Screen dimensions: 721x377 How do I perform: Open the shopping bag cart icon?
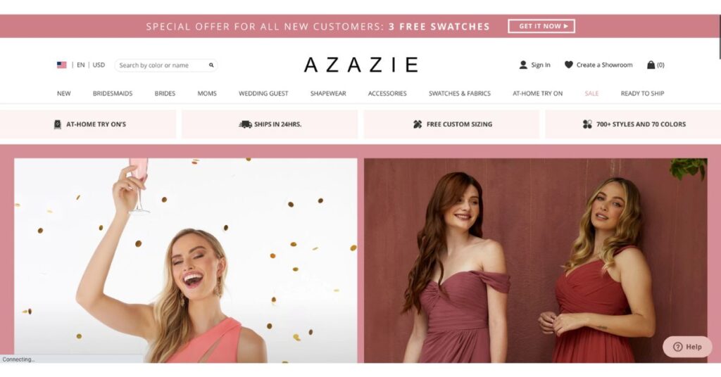651,65
